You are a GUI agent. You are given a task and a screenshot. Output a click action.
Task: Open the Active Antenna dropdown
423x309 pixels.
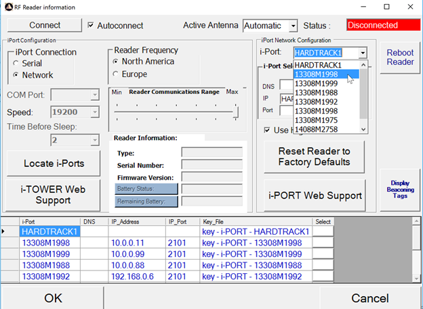[293, 26]
